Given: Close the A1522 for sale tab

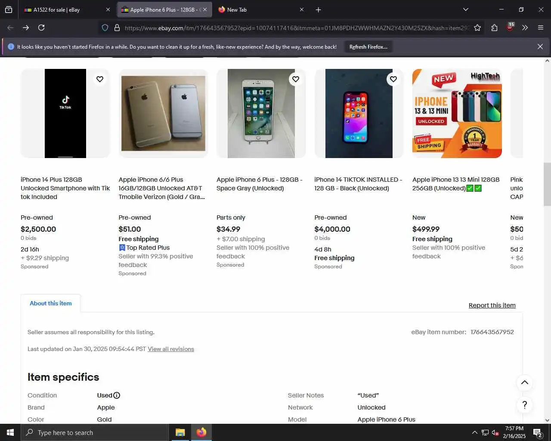Looking at the screenshot, I should pos(108,9).
